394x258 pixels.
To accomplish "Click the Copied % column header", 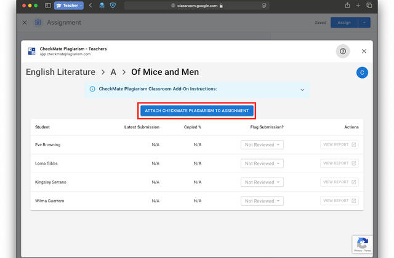I will tap(193, 127).
